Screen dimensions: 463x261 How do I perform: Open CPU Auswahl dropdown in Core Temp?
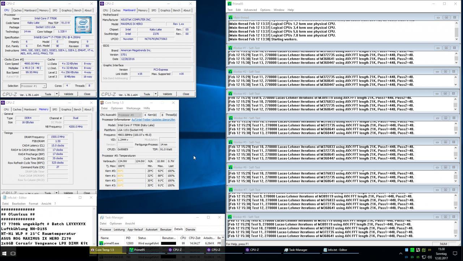[129, 115]
